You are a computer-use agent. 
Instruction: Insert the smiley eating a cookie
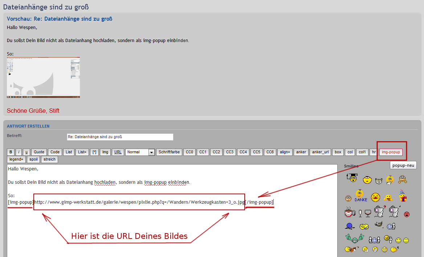coord(388,198)
